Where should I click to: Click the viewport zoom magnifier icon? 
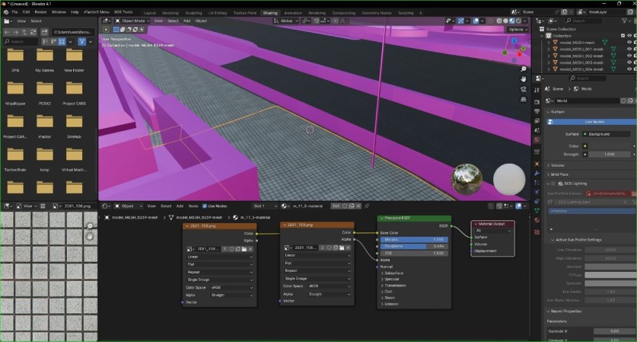pyautogui.click(x=523, y=69)
